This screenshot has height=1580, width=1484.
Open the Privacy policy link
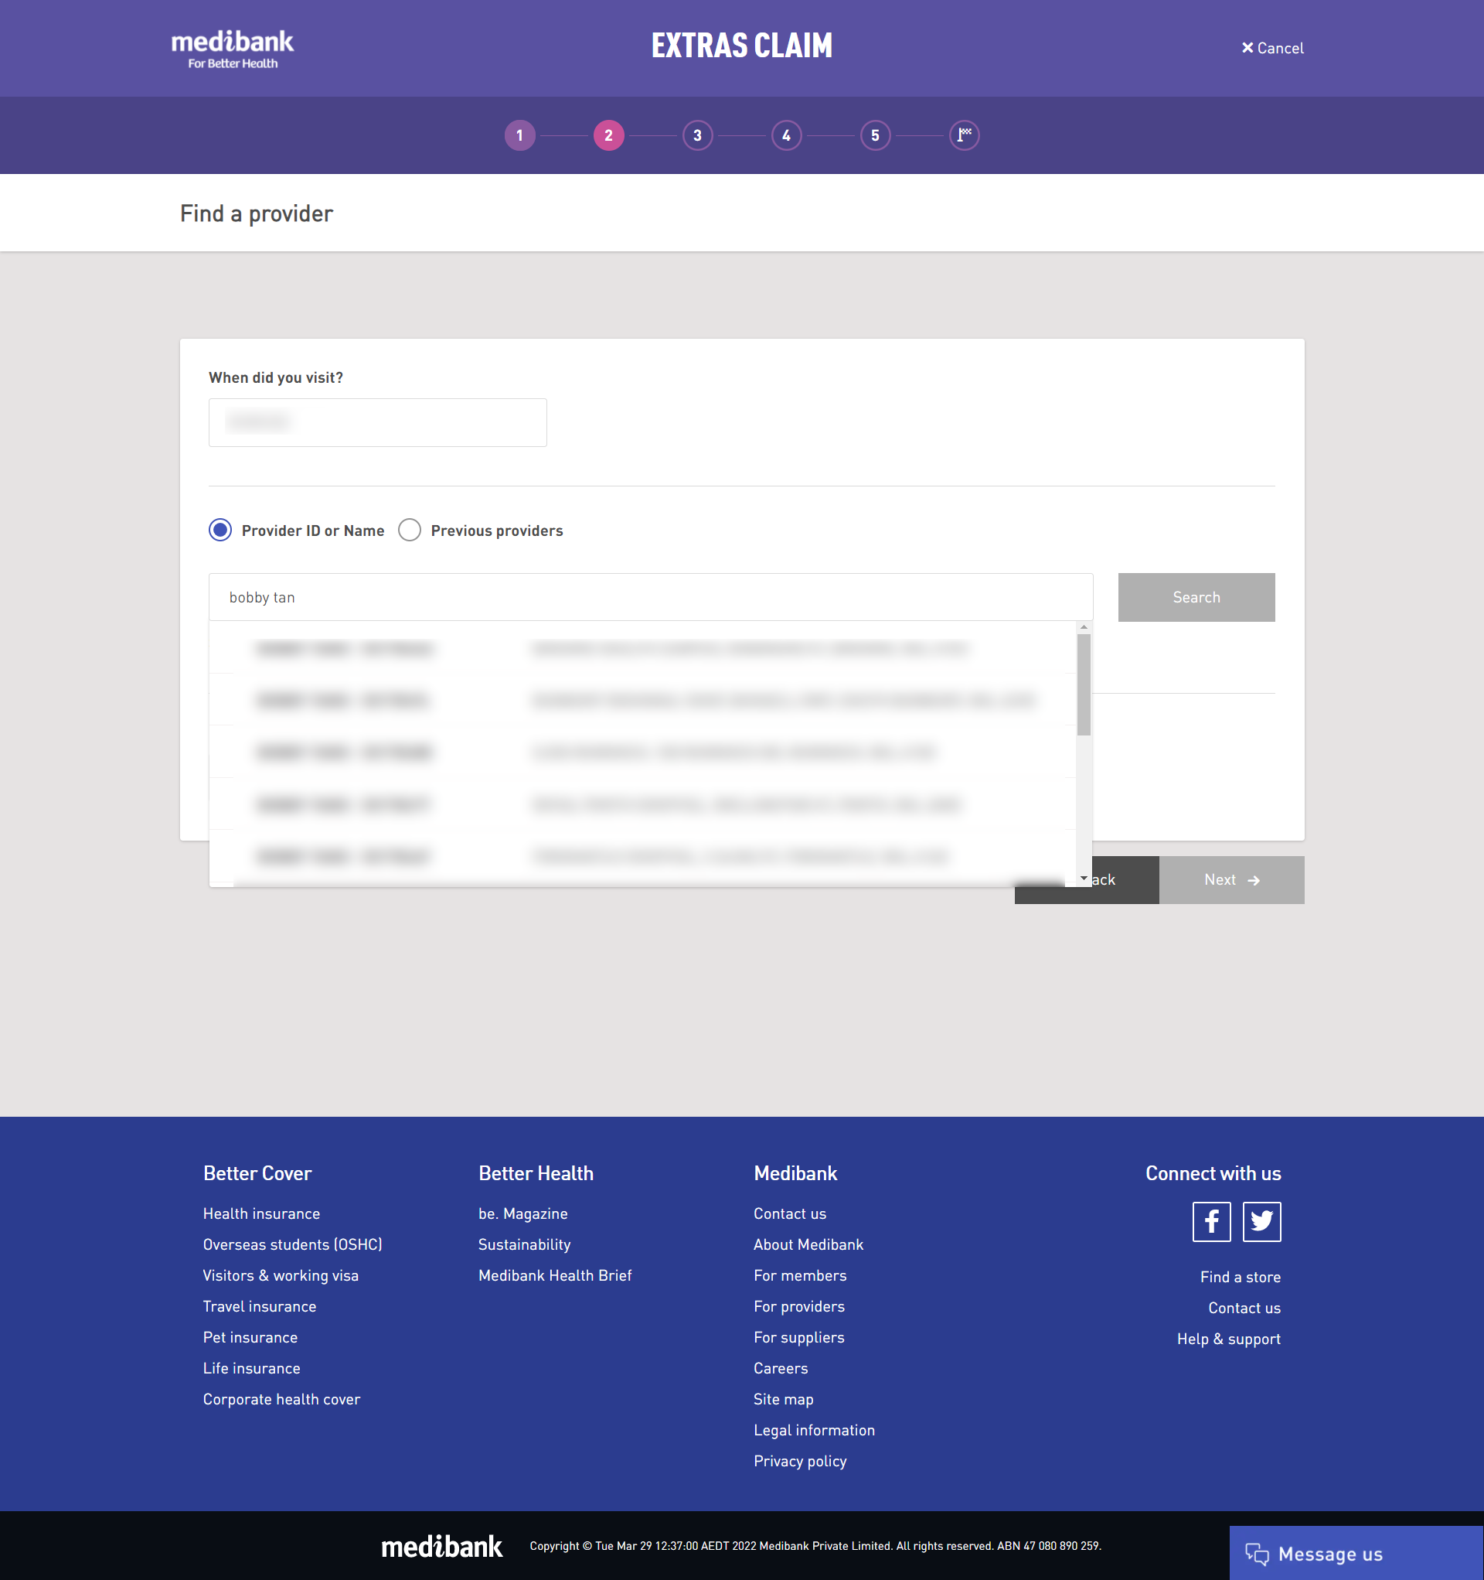[801, 1462]
